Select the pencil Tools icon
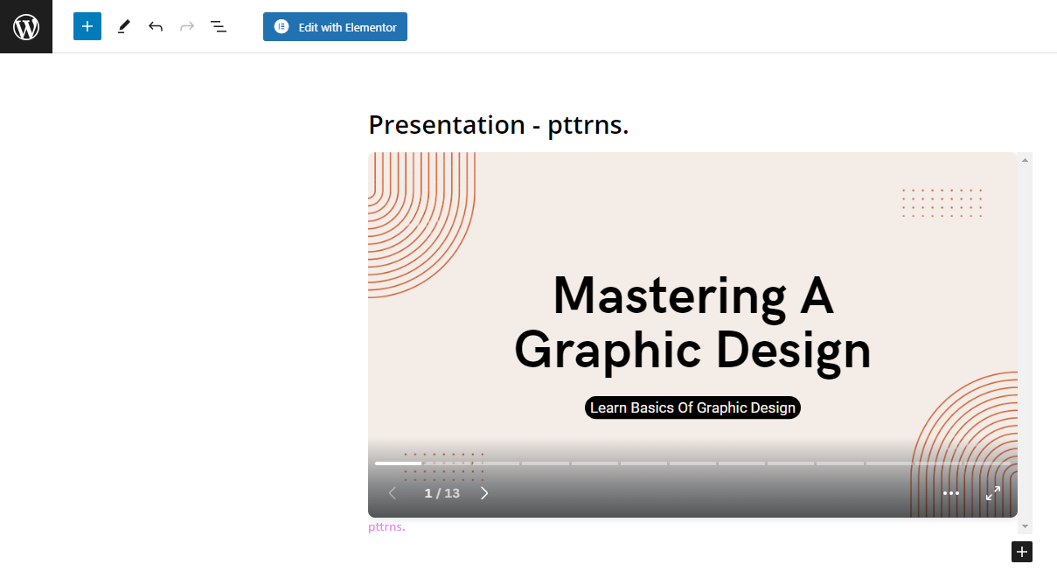 pos(123,27)
